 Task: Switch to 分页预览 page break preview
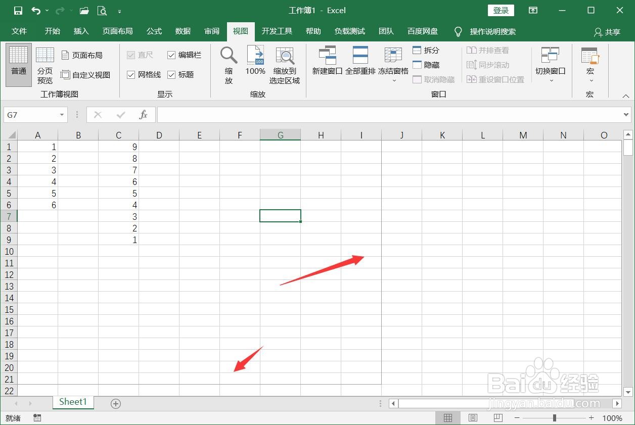45,65
